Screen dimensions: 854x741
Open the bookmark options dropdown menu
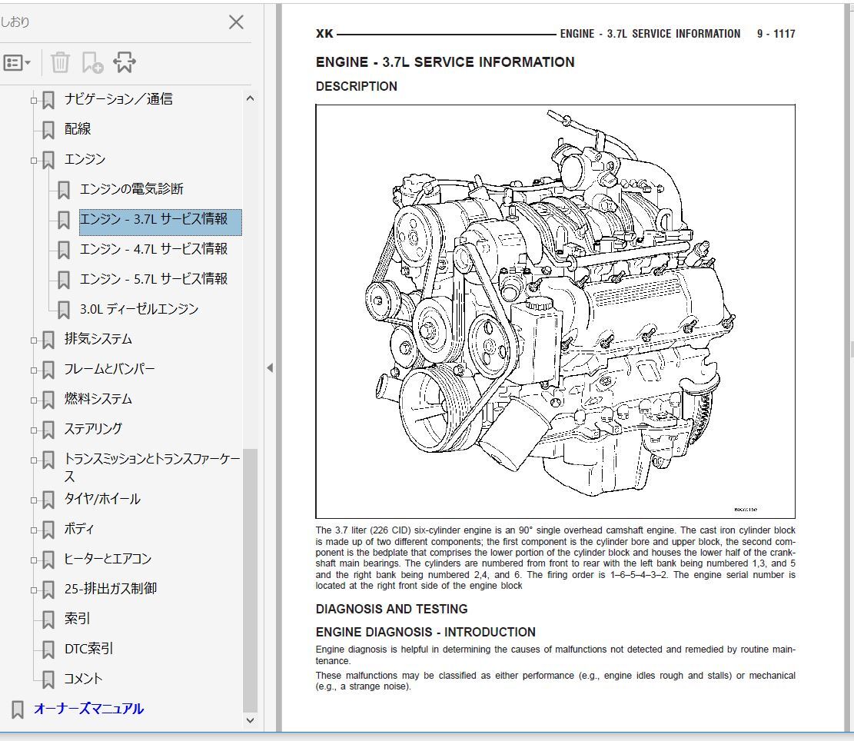tap(16, 62)
